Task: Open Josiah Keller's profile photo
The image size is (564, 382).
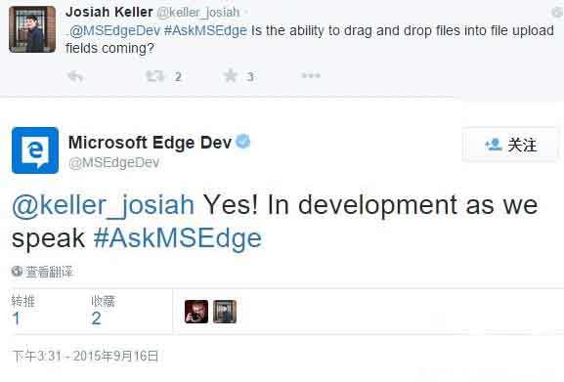Action: coord(32,29)
